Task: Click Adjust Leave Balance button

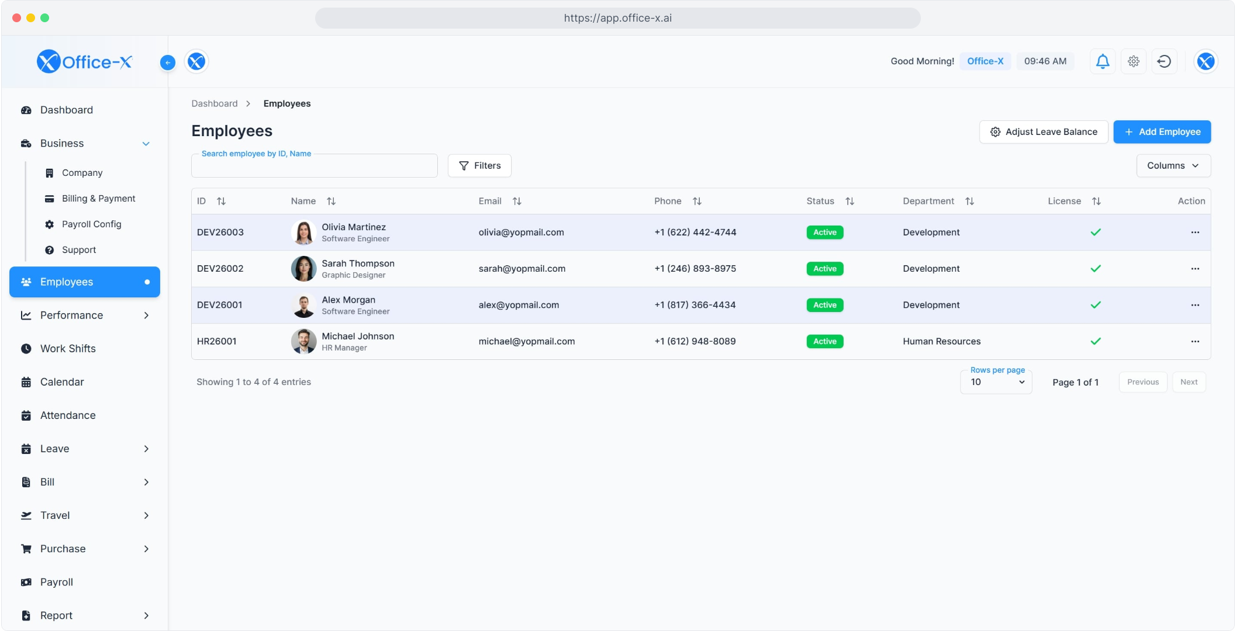Action: (1044, 132)
